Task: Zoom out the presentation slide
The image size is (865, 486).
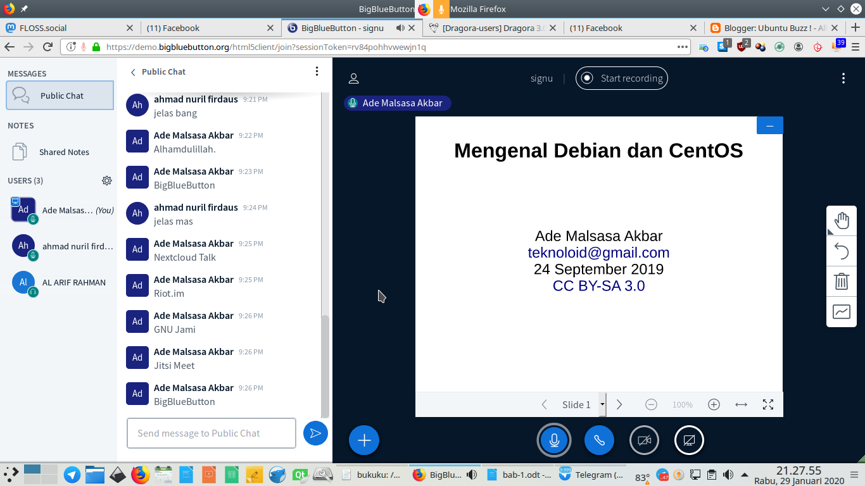Action: point(651,404)
